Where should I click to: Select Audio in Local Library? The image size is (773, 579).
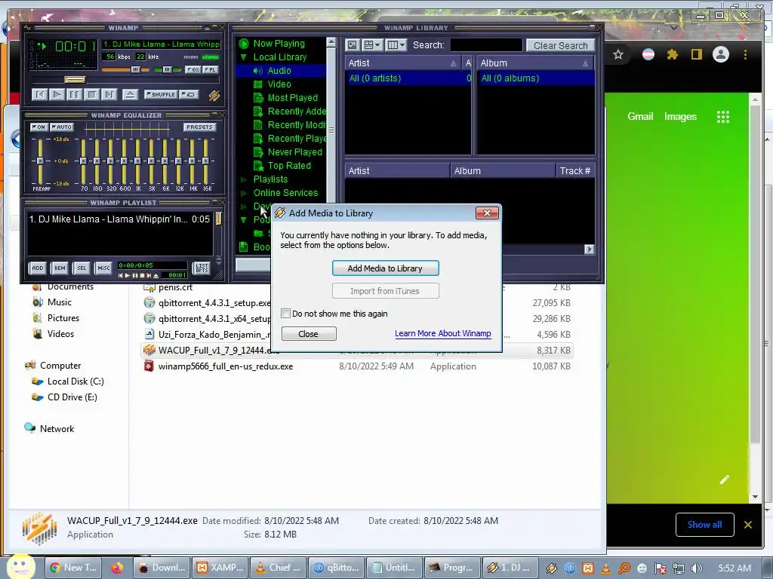click(x=279, y=70)
